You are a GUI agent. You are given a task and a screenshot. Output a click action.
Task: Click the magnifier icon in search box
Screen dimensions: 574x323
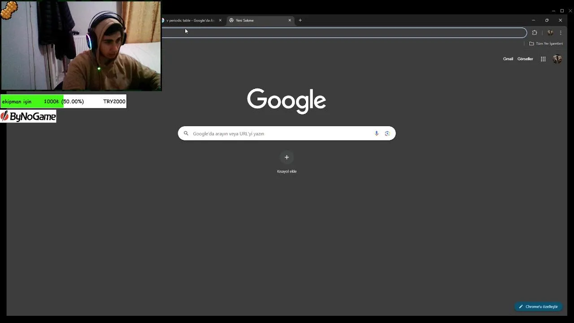pyautogui.click(x=186, y=133)
